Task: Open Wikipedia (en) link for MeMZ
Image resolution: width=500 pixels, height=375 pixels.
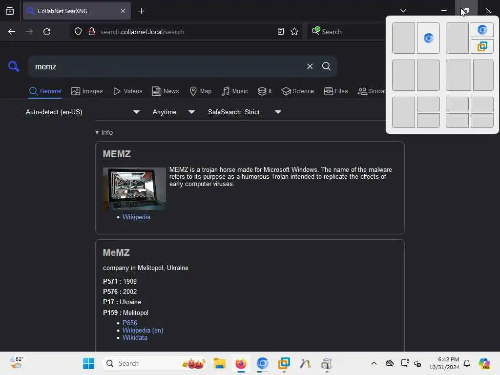Action: coord(143,331)
